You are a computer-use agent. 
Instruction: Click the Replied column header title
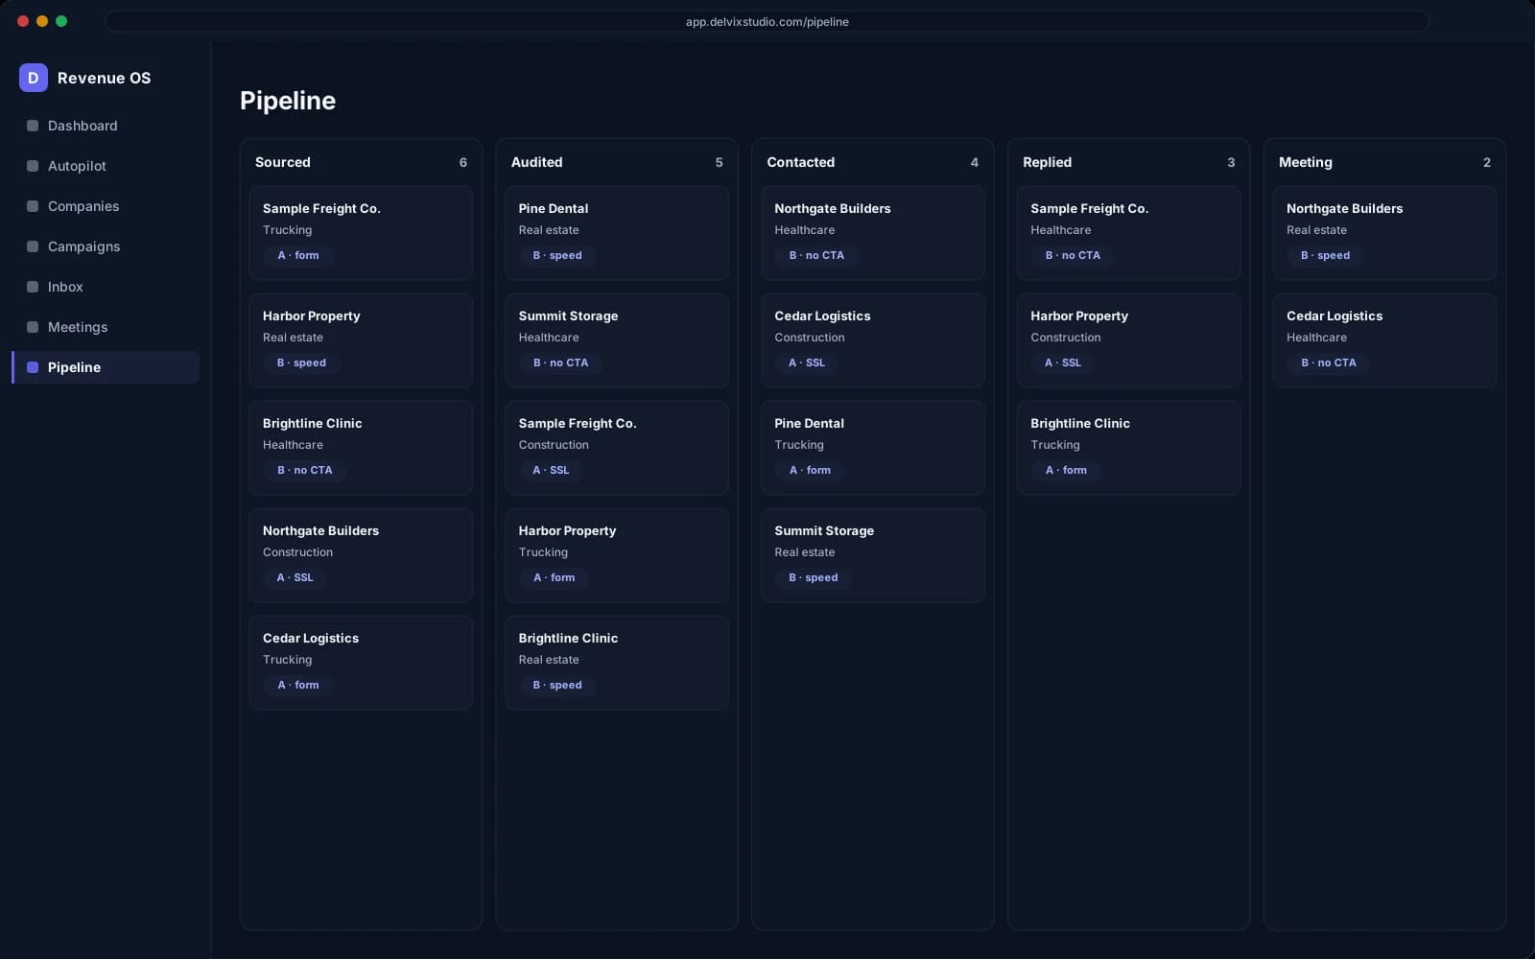[1048, 162]
